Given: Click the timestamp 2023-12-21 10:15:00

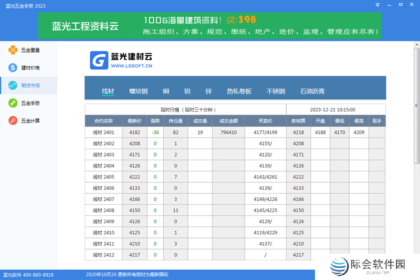Looking at the screenshot, I should 333,110.
